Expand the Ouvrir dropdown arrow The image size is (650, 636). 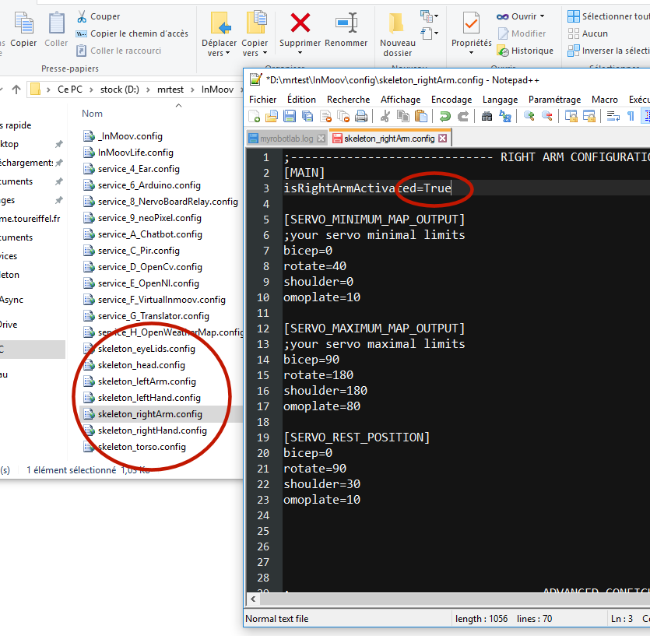tap(543, 16)
